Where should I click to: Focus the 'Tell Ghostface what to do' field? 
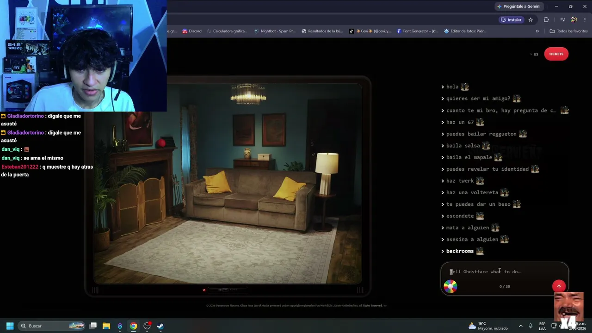(504, 271)
